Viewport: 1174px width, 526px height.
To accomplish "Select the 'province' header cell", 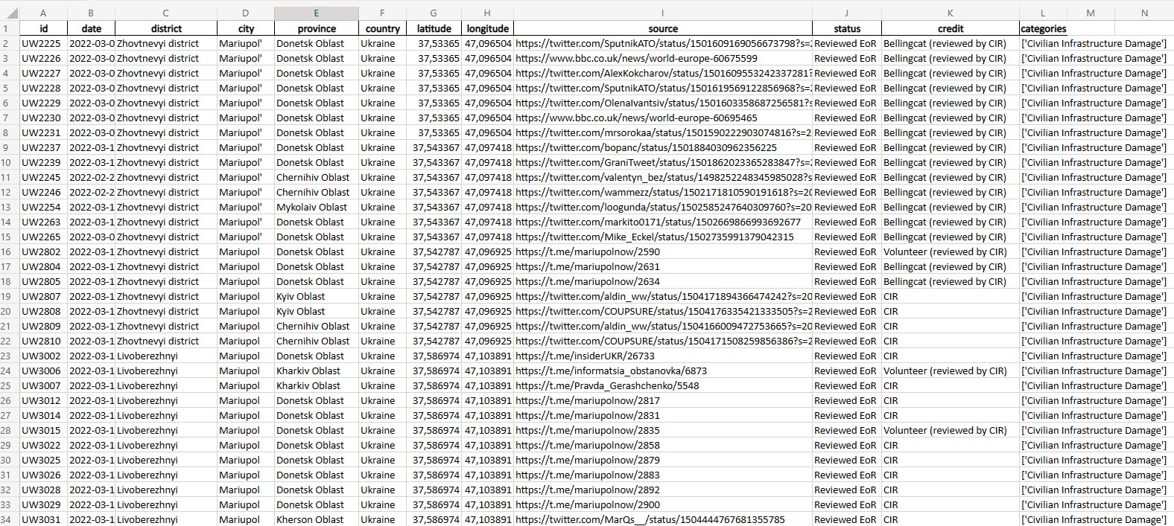I will [x=317, y=28].
